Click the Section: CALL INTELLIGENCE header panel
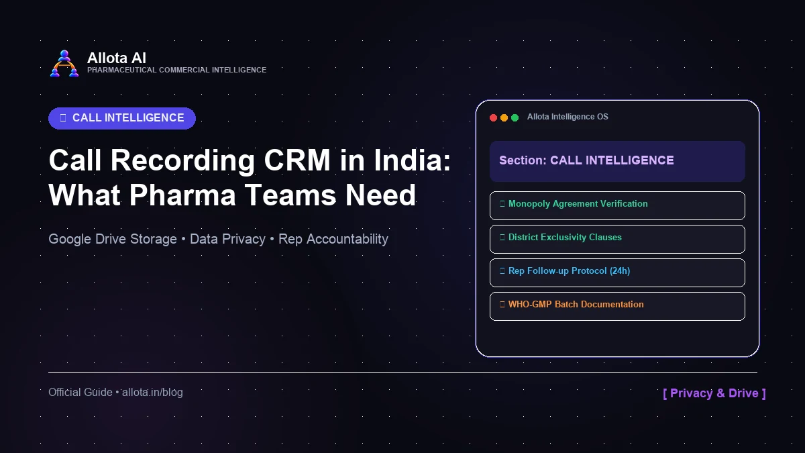Image resolution: width=805 pixels, height=453 pixels. point(617,161)
